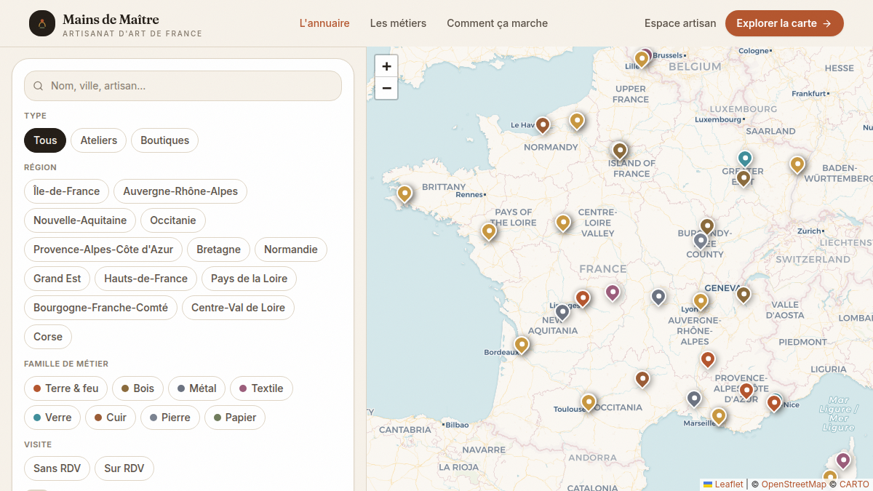This screenshot has width=873, height=491.
Task: Click the Mains de Maître logo icon
Action: [42, 23]
